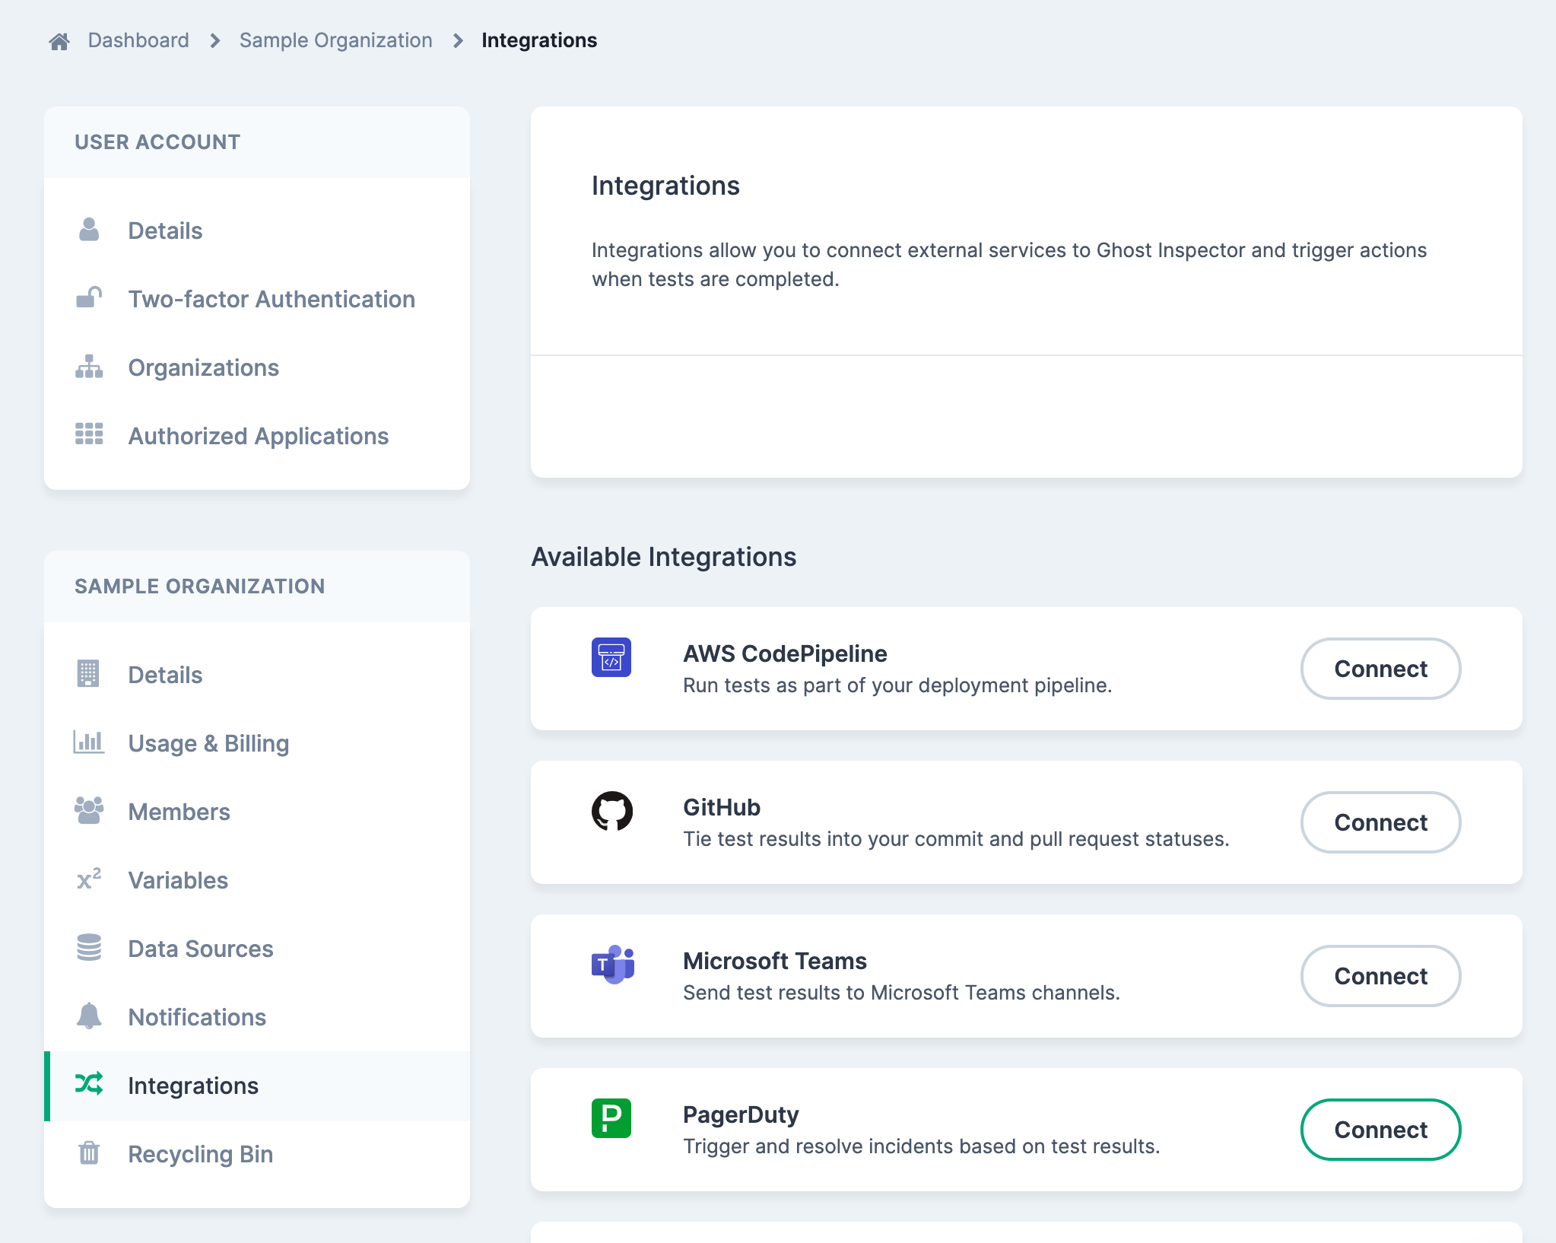
Task: Connect GitHub to Ghost Inspector
Action: click(1380, 822)
